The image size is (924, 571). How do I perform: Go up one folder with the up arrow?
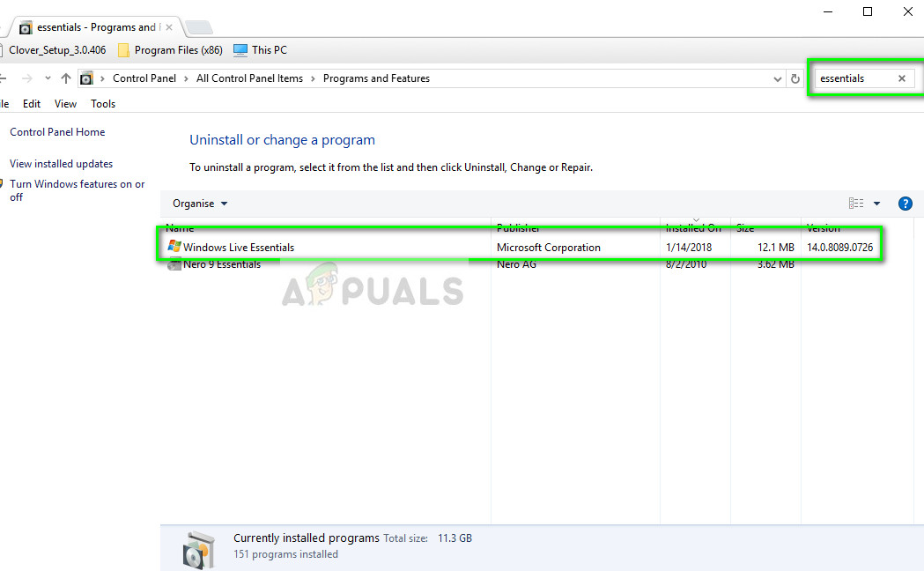click(66, 78)
